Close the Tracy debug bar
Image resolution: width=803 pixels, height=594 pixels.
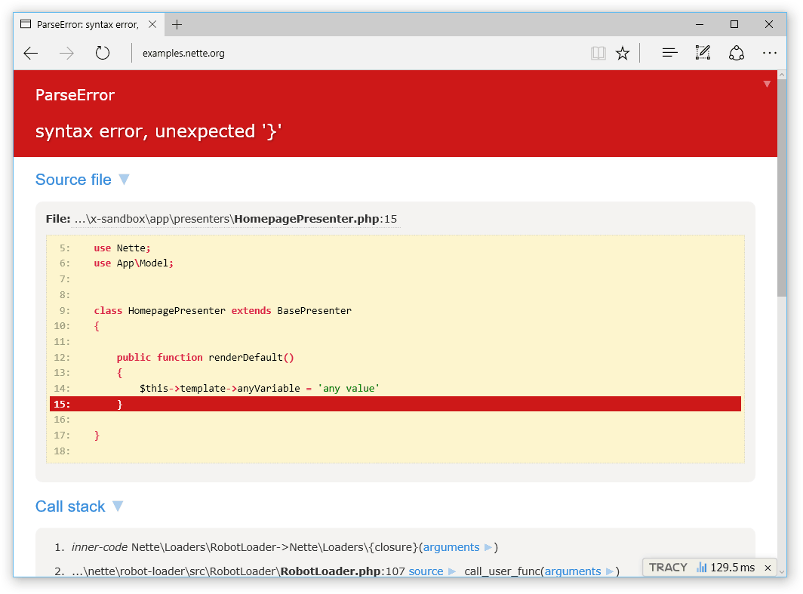pyautogui.click(x=768, y=567)
